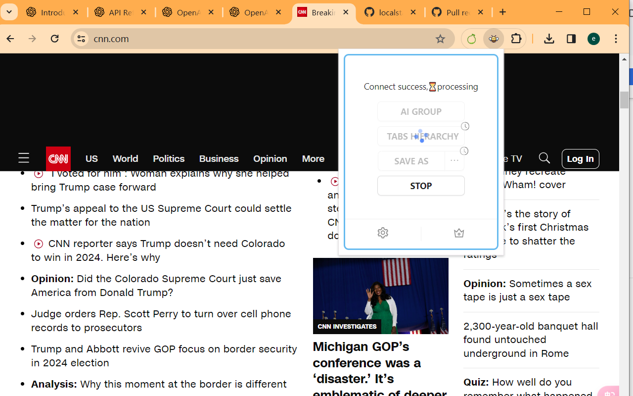Viewport: 633px width, 396px height.
Task: Open Trump's appeal to Supreme Court article
Action: (x=161, y=215)
